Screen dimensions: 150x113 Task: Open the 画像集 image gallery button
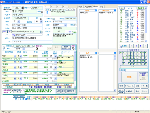coord(124,46)
